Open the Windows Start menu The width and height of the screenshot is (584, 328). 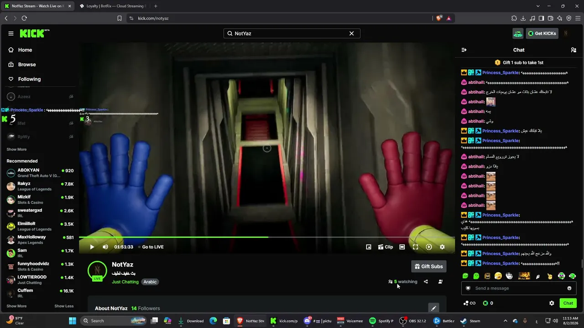[73, 321]
